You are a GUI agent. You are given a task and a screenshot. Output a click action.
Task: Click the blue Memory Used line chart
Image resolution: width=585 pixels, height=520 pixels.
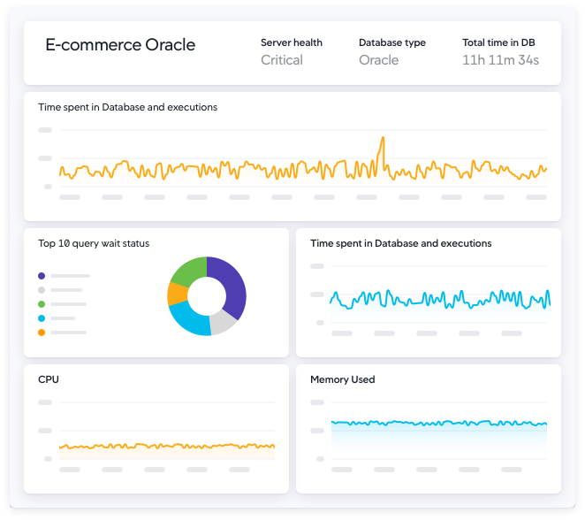(x=439, y=423)
